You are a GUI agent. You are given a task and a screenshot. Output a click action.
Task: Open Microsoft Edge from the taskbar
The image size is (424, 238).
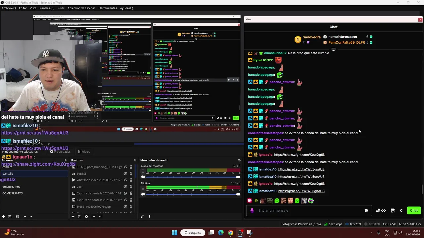point(221,233)
